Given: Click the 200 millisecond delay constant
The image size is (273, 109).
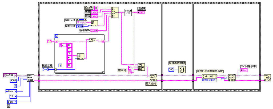Looking at the screenshot, I should (x=172, y=70).
